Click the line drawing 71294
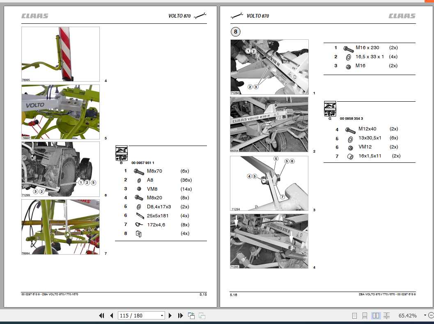Viewport: 434px width, 324px height. pyautogui.click(x=269, y=183)
